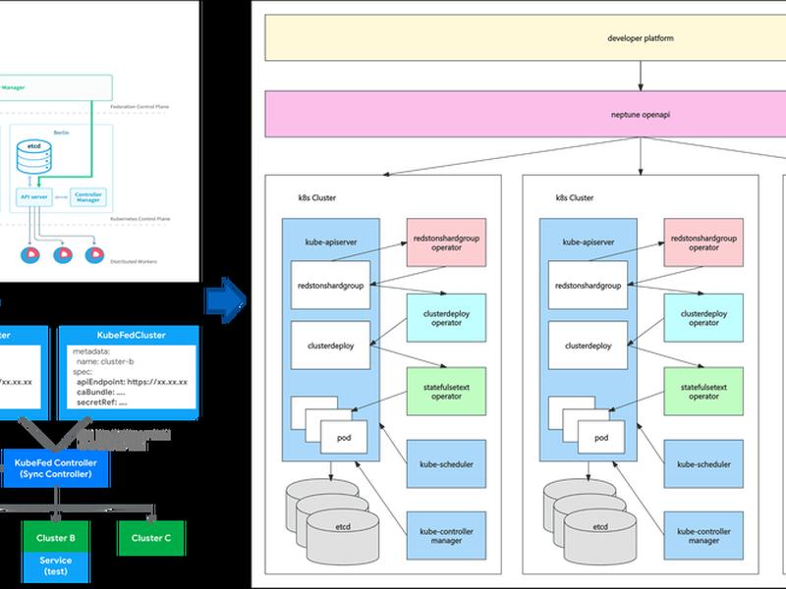
Task: Click the leftmost distributed worker icon
Action: pyautogui.click(x=30, y=255)
